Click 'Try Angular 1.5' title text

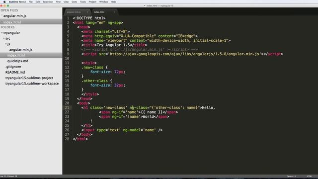pyautogui.click(x=113, y=45)
